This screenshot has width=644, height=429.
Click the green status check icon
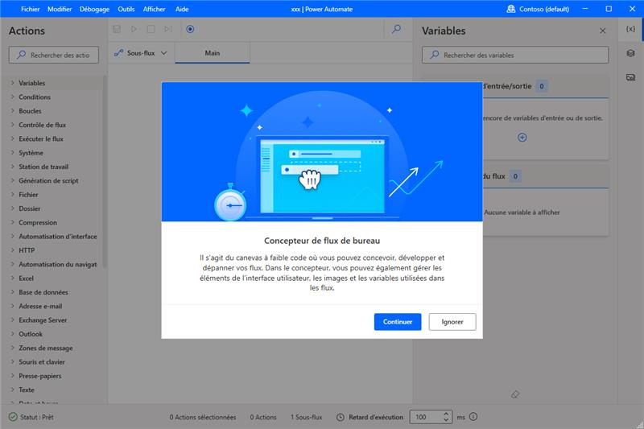[x=13, y=417]
